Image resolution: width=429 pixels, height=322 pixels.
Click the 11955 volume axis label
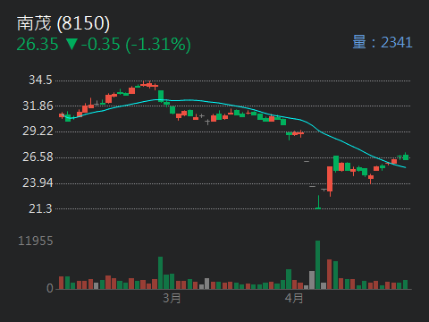pyautogui.click(x=36, y=241)
